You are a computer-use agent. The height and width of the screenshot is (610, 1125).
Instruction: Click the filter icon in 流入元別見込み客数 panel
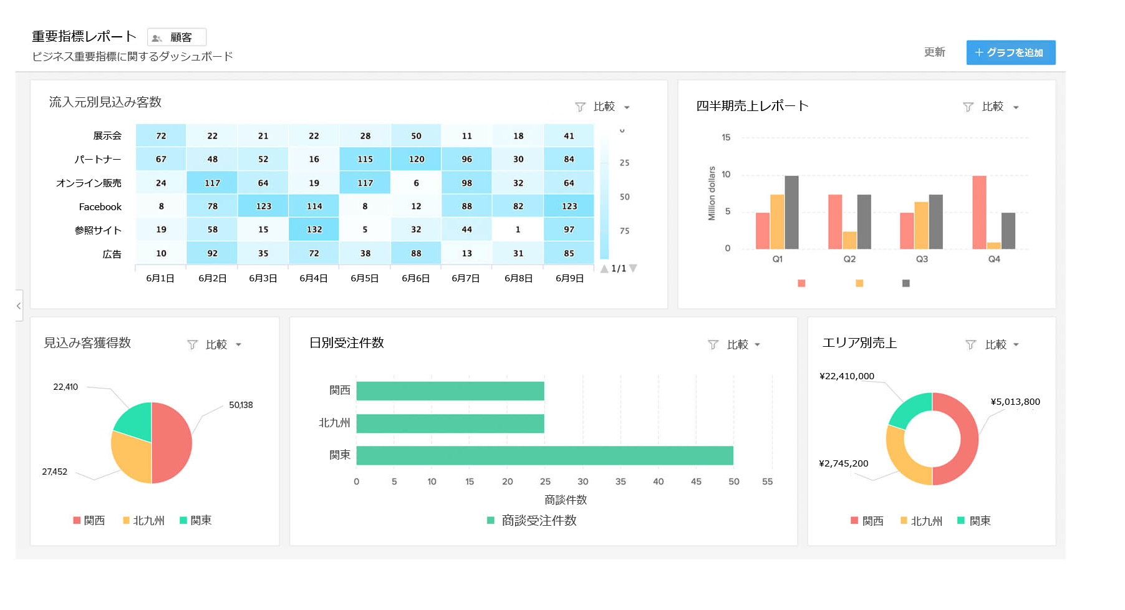click(580, 107)
